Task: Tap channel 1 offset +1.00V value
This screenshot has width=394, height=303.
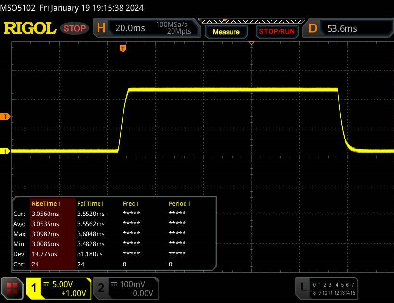Action: coord(74,293)
